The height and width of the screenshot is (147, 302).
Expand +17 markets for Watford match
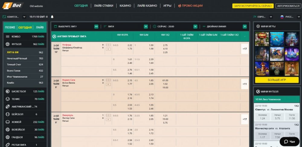click(x=245, y=49)
